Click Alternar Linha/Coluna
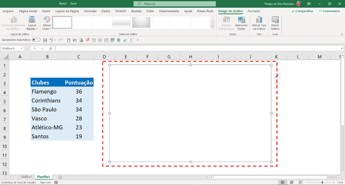345x185 pixels. [x=226, y=23]
